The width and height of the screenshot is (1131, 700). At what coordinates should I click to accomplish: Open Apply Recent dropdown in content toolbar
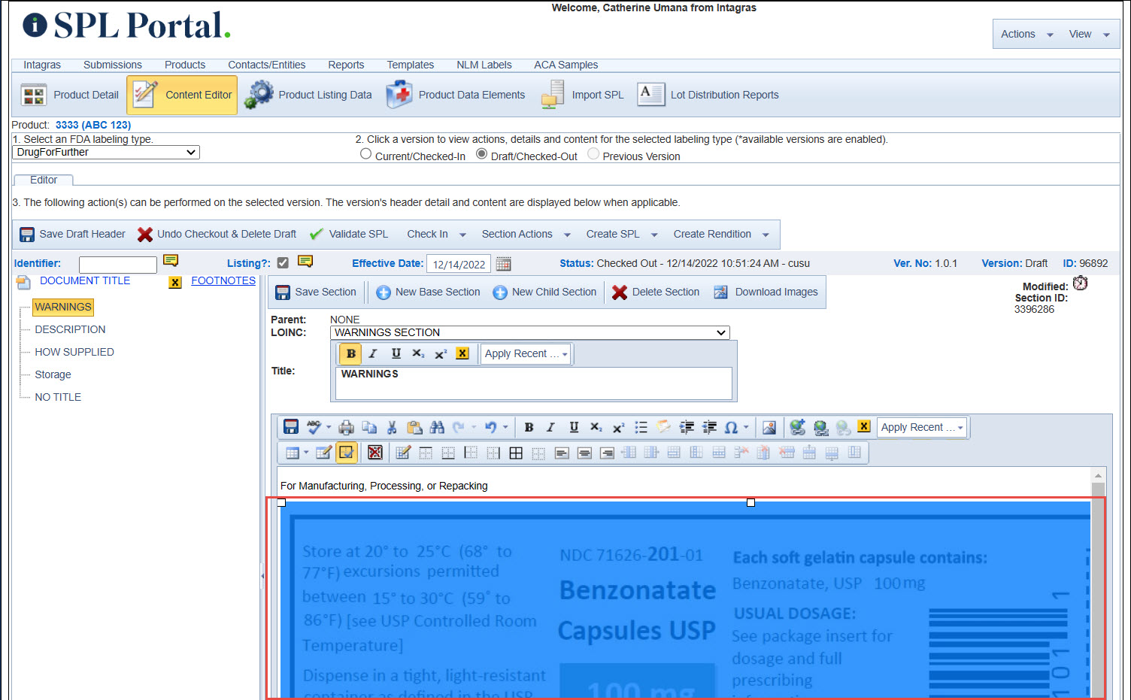[x=922, y=427]
